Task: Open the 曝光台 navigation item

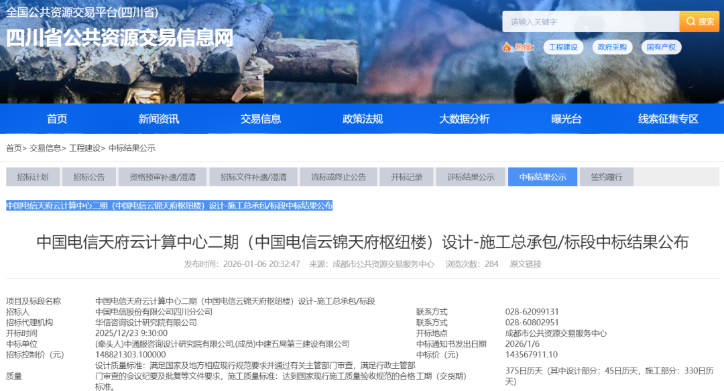Action: point(566,119)
